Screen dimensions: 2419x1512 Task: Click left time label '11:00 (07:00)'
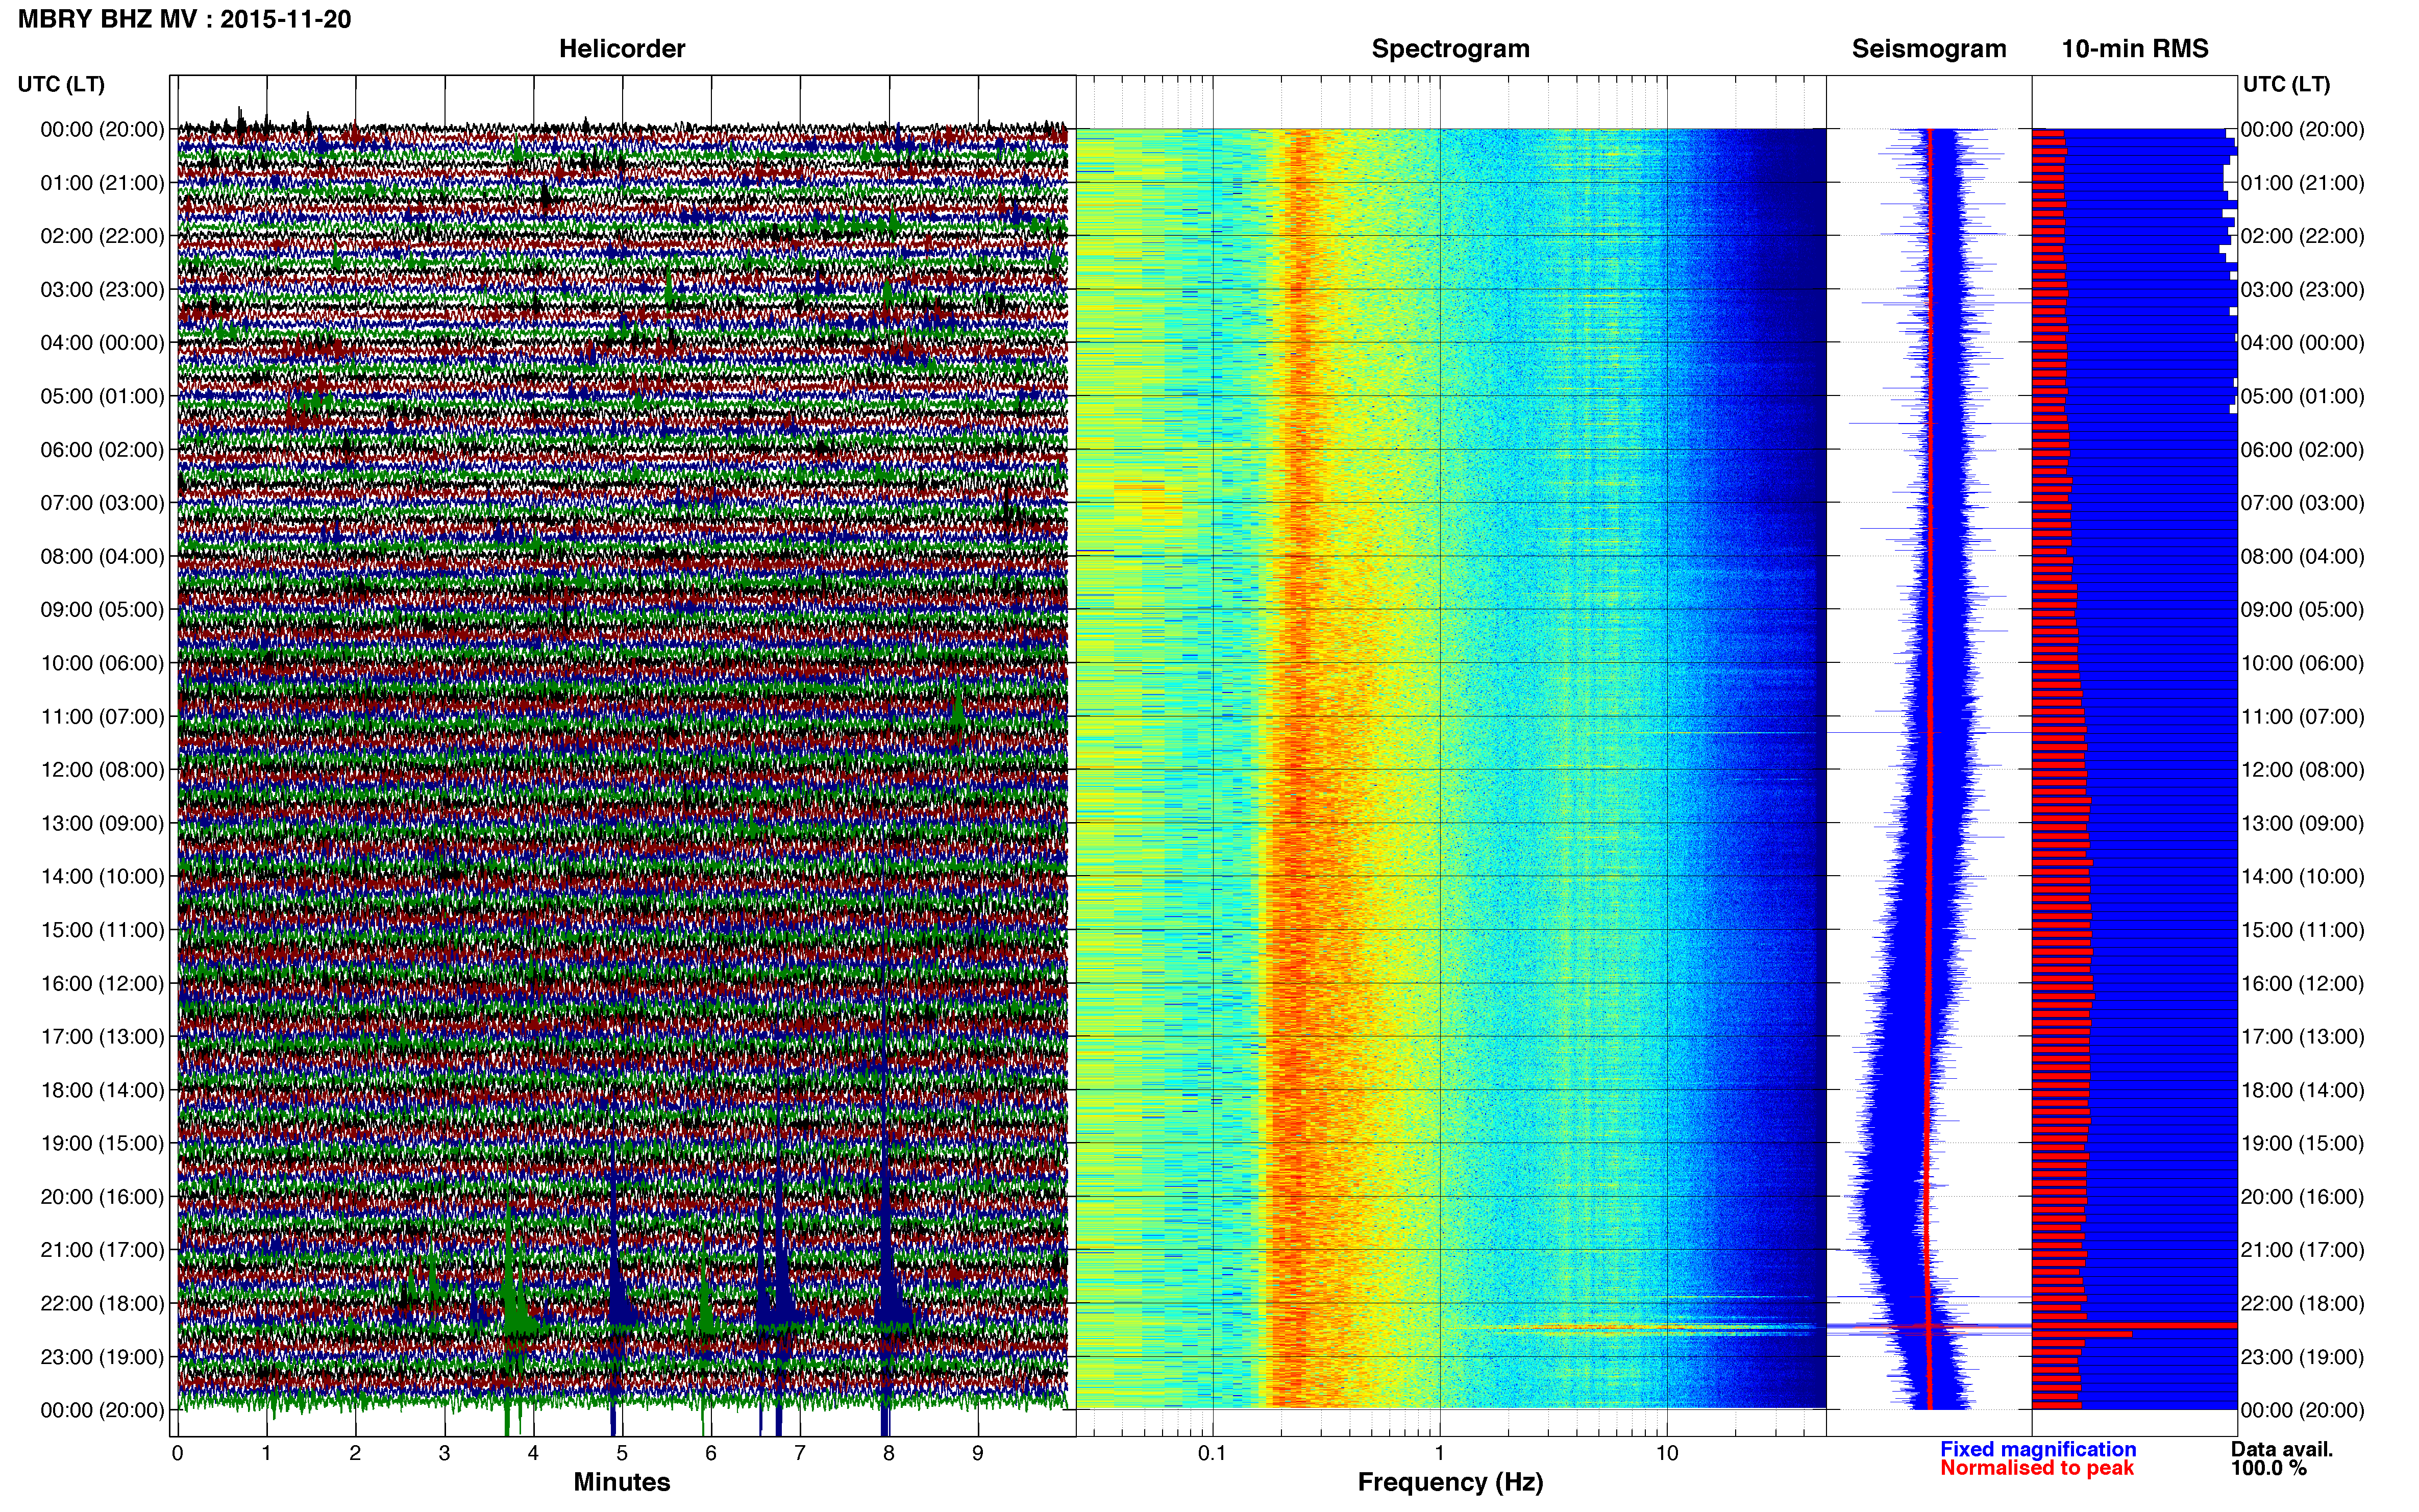click(102, 717)
